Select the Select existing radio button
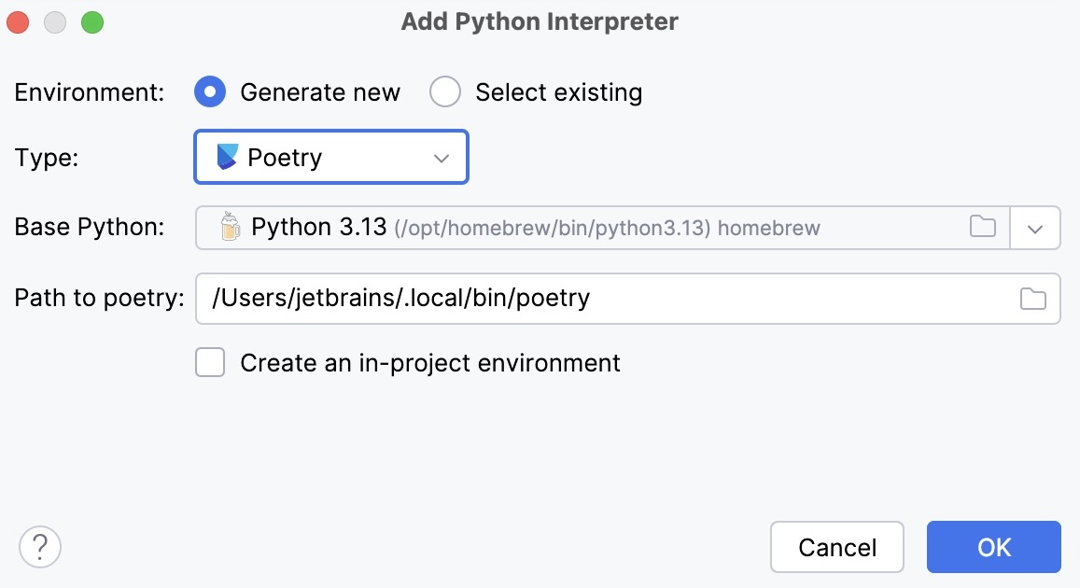This screenshot has height=588, width=1080. (x=445, y=91)
